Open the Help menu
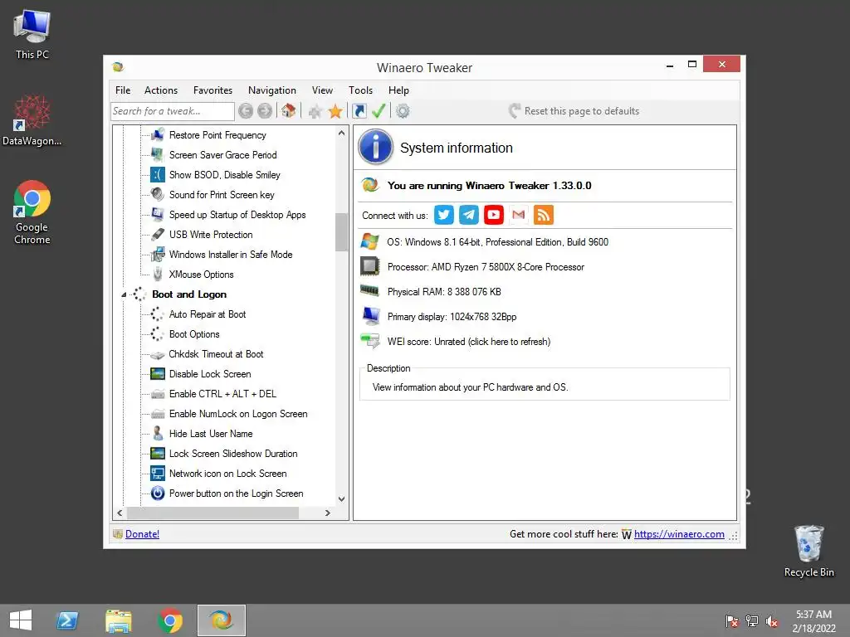850x637 pixels. [x=398, y=90]
